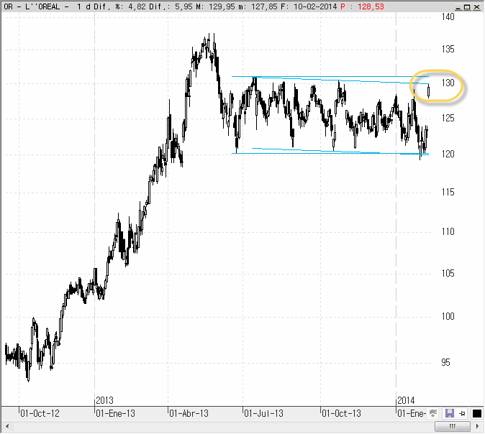Click the purple floppy-disk save icon
The width and height of the screenshot is (485, 434).
(450, 413)
